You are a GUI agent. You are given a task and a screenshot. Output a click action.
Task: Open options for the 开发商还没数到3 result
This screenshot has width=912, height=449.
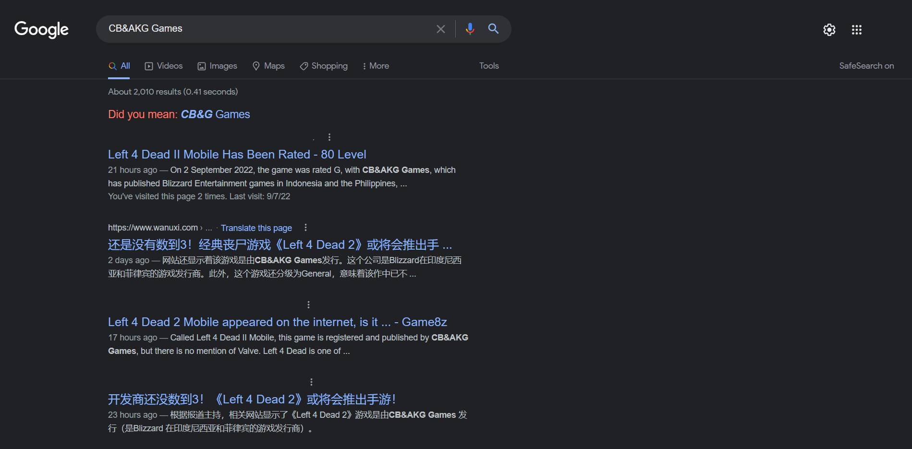click(x=311, y=382)
